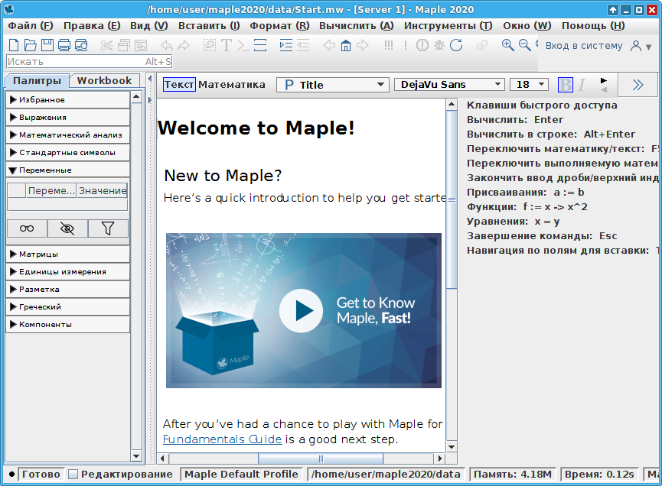Image resolution: width=662 pixels, height=486 pixels.
Task: Switch to Текст input mode
Action: point(179,84)
